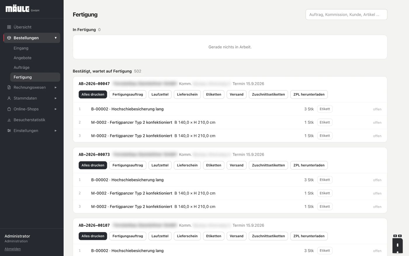Click the Online-Shops bag icon
Image resolution: width=409 pixels, height=256 pixels.
9,109
